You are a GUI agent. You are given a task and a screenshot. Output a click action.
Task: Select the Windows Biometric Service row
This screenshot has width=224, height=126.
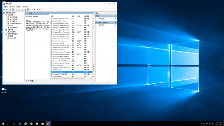pyautogui.click(x=71, y=19)
